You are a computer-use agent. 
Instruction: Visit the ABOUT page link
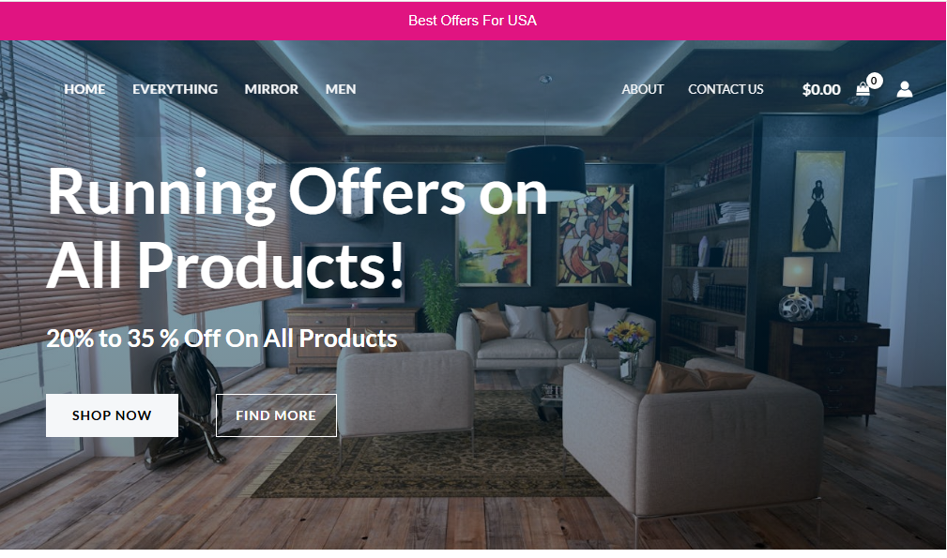pos(643,89)
